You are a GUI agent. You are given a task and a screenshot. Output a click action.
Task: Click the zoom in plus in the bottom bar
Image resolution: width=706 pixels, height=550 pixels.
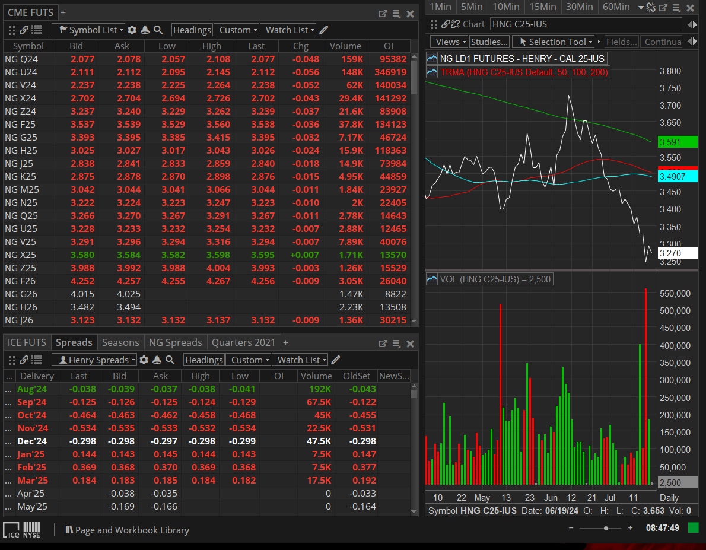(x=630, y=528)
